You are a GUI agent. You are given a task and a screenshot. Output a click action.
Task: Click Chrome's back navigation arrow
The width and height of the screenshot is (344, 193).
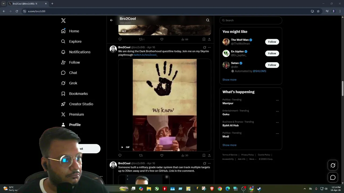[4, 11]
